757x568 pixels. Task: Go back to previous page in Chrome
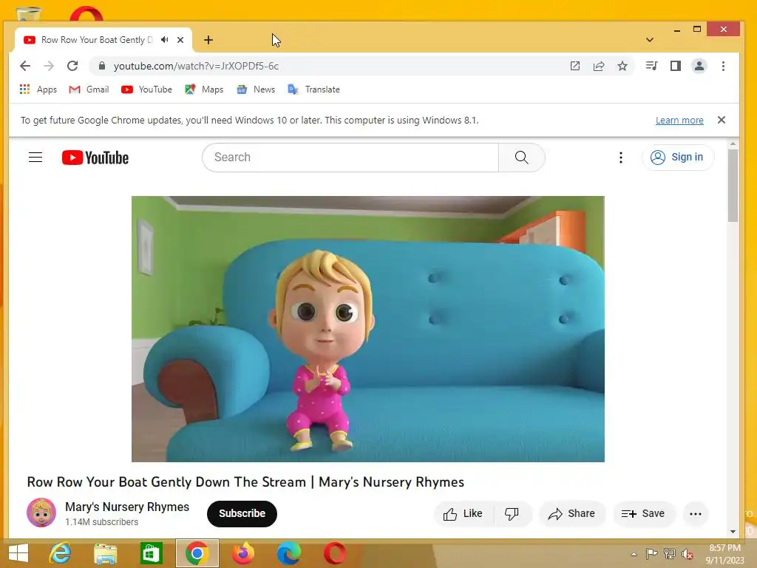point(25,66)
